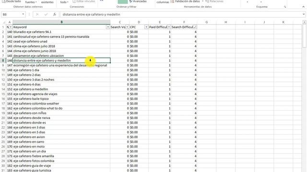Select cell "clima eje cafetero junio 2018"
Screen dimensions: 307x172
pos(61,51)
